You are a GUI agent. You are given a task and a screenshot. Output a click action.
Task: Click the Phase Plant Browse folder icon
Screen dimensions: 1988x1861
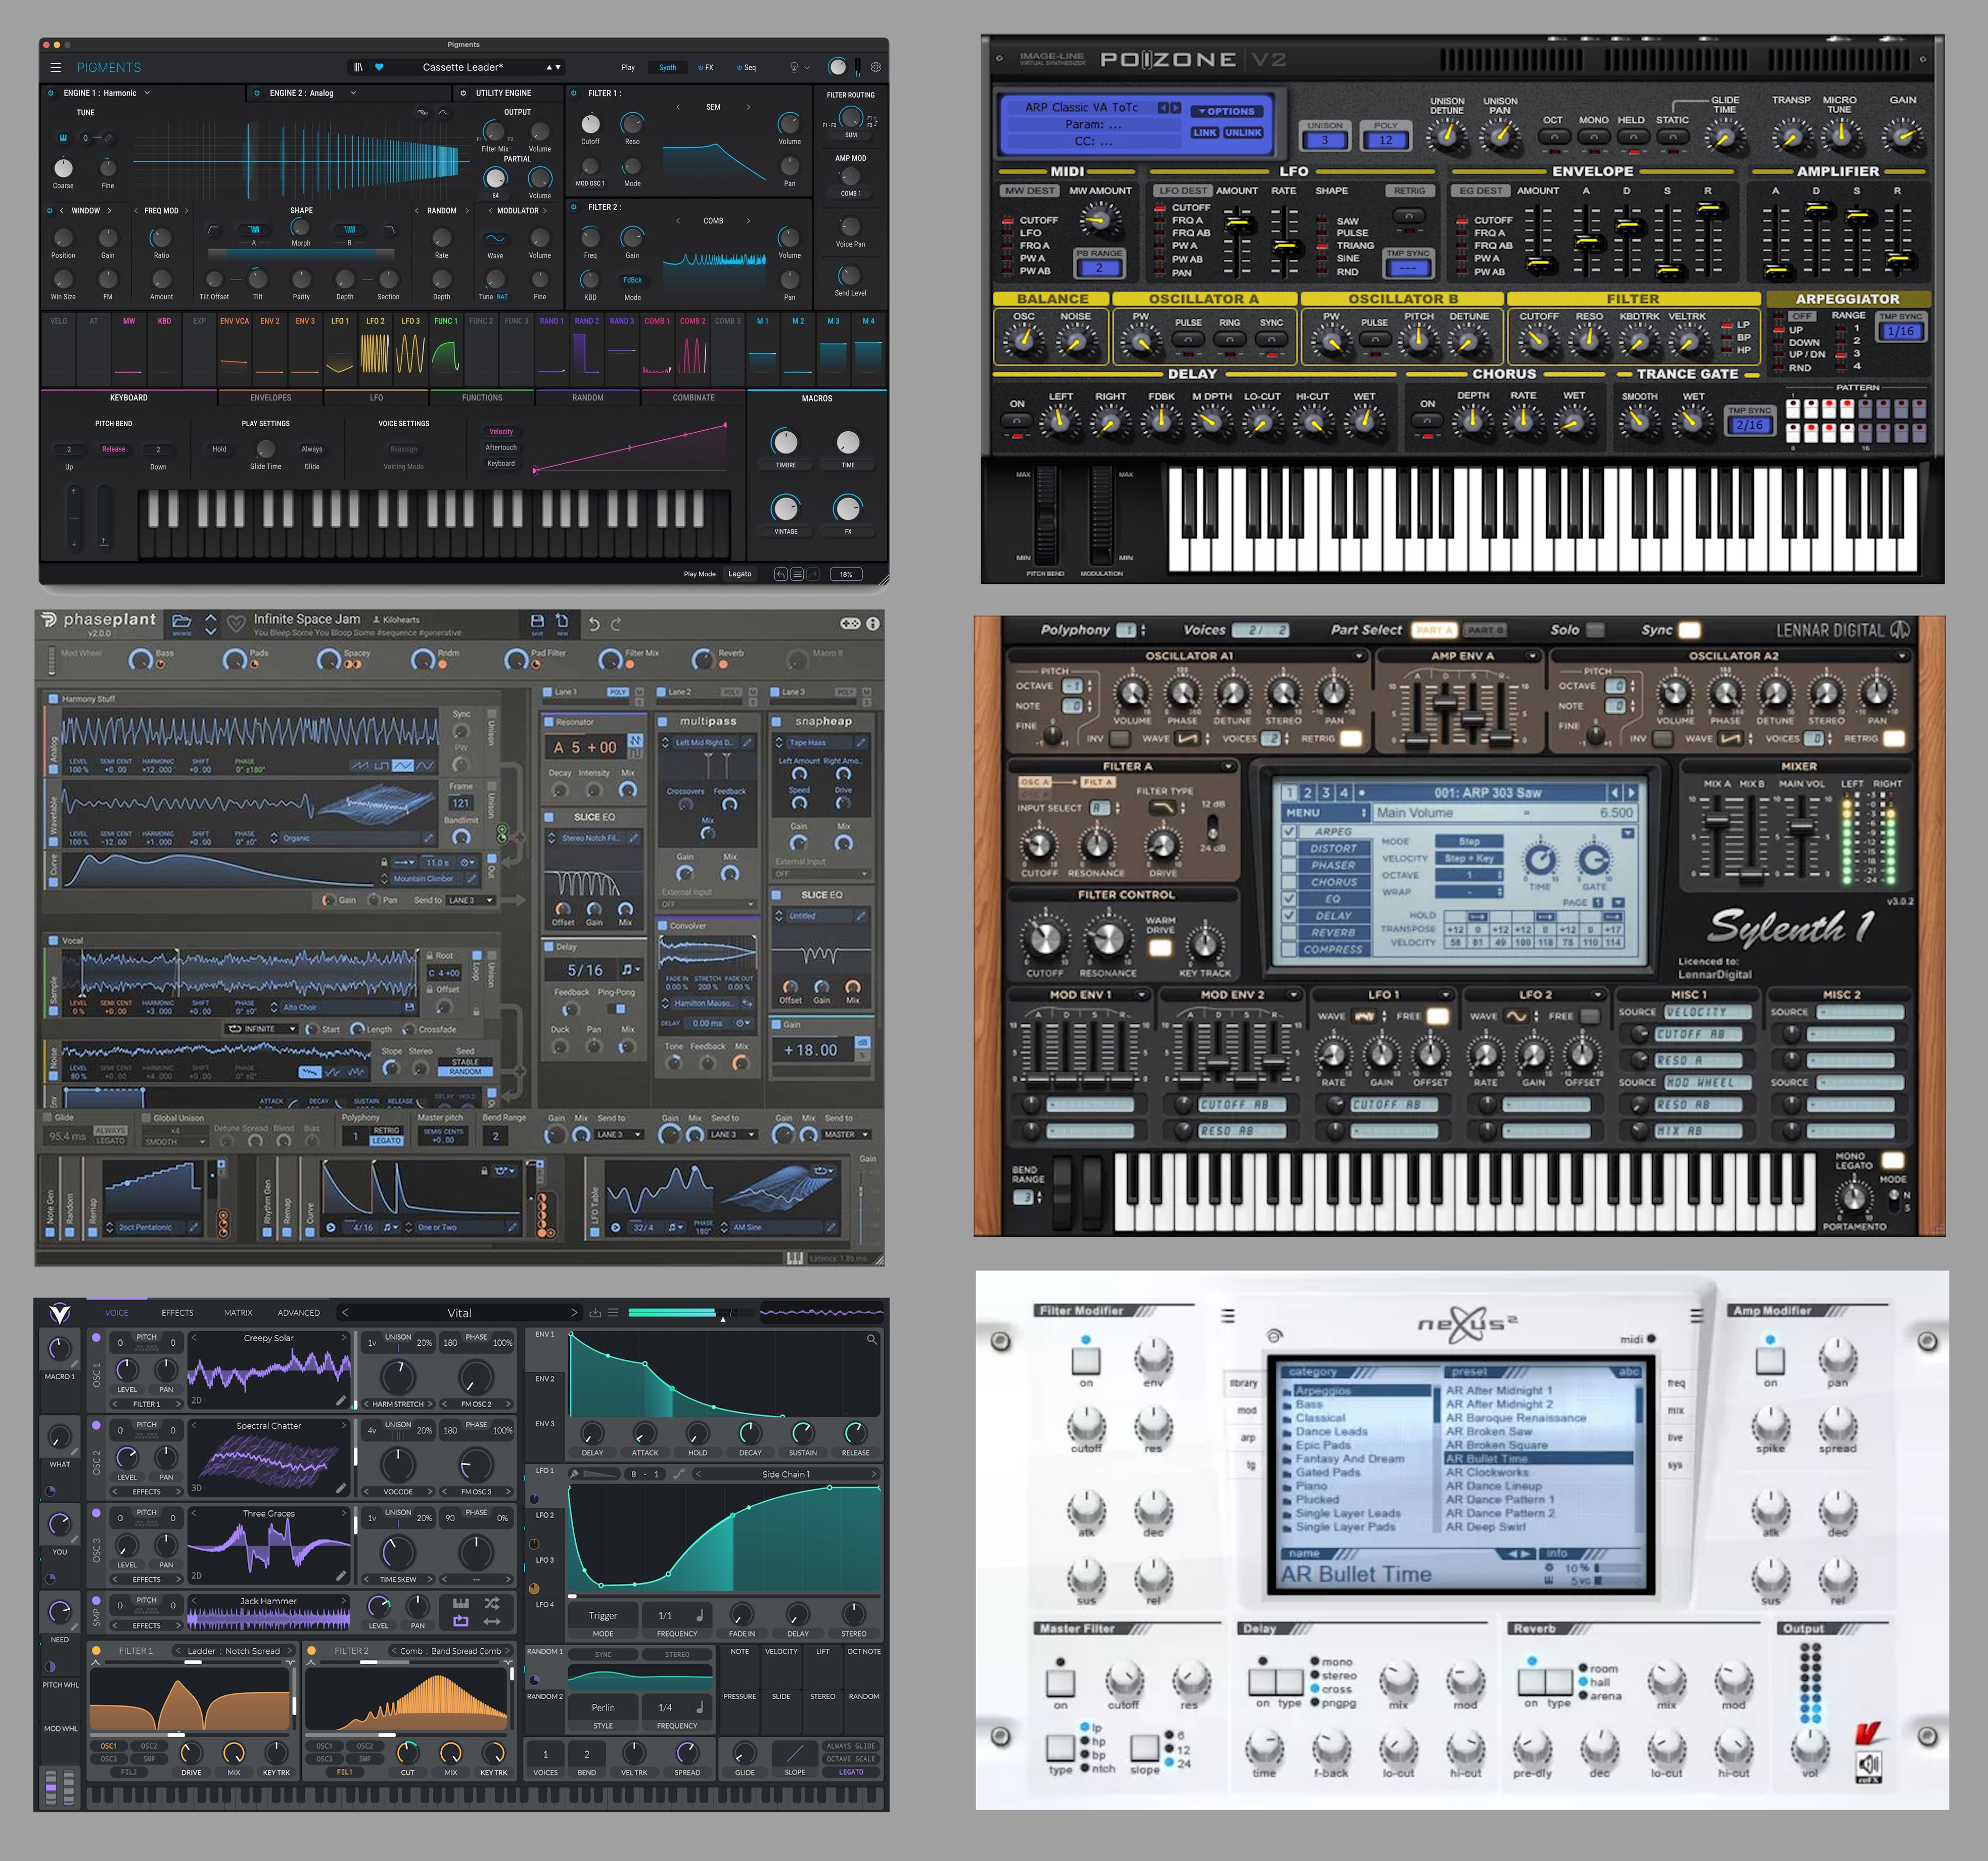coord(182,623)
